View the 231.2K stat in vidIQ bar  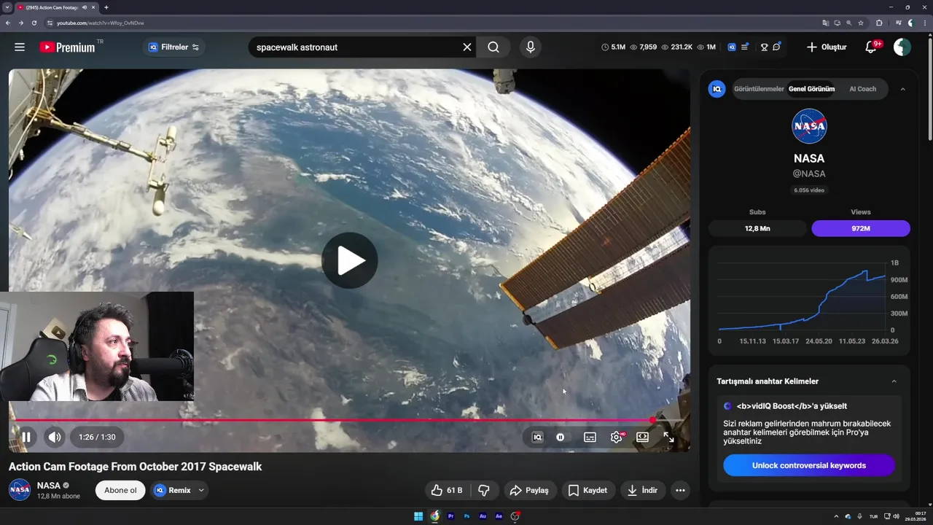677,47
